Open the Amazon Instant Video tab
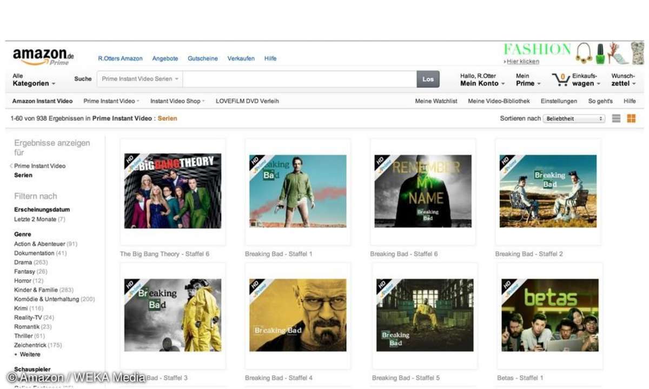Screen dimensions: 649x389 click(x=42, y=101)
